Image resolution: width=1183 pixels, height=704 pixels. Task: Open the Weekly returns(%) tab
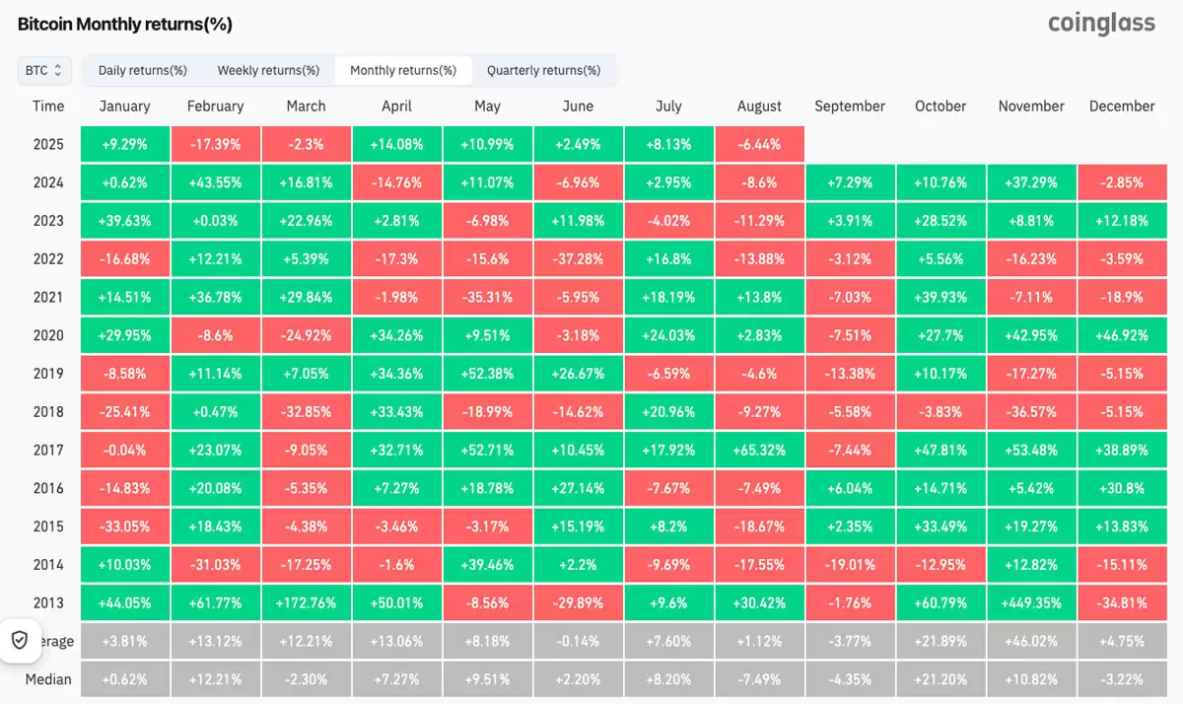click(268, 70)
